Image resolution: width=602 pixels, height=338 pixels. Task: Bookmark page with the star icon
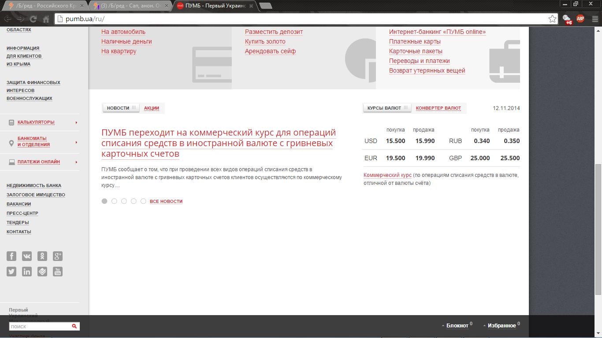point(552,18)
